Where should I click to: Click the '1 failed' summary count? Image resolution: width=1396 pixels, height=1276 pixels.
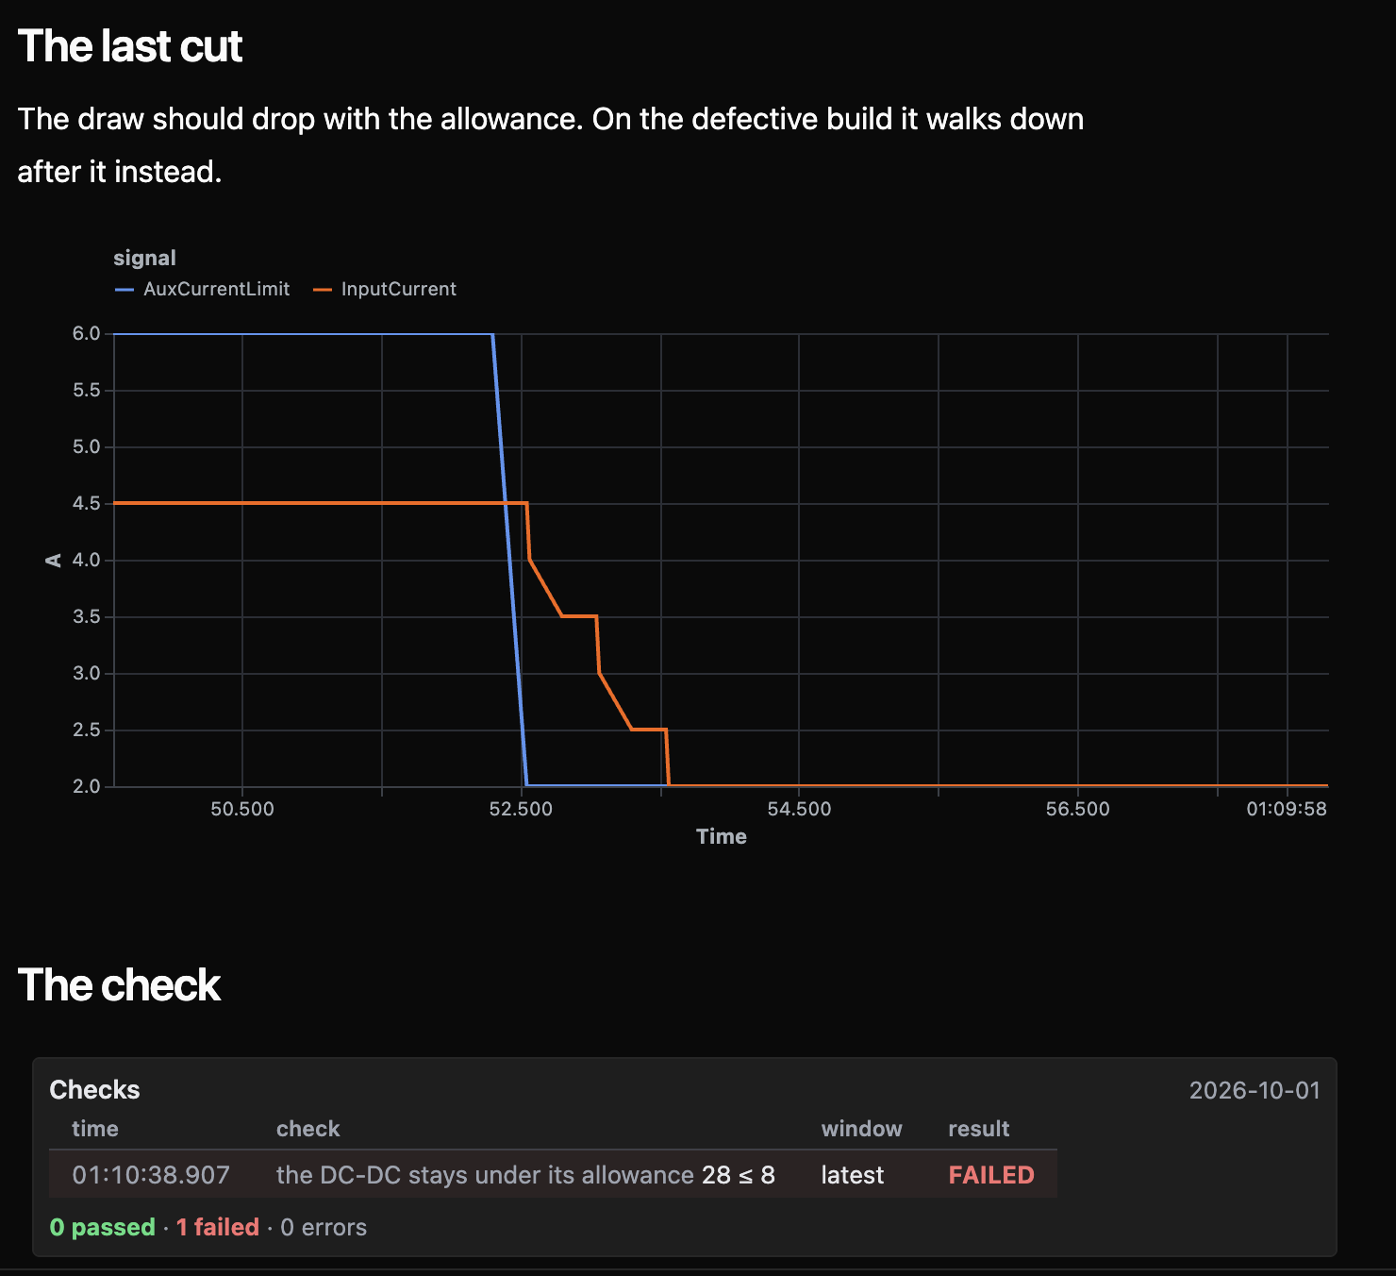[218, 1227]
